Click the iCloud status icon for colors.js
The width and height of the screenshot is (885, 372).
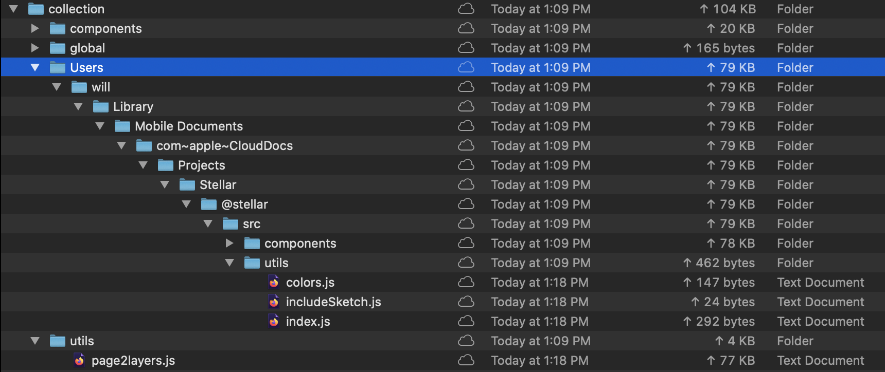point(466,282)
